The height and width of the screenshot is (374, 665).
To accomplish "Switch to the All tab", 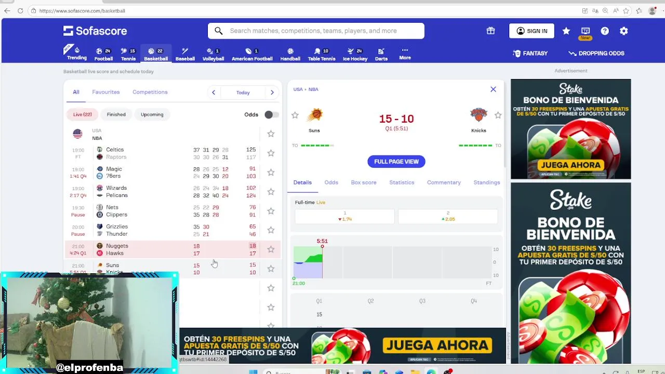I will (x=76, y=92).
